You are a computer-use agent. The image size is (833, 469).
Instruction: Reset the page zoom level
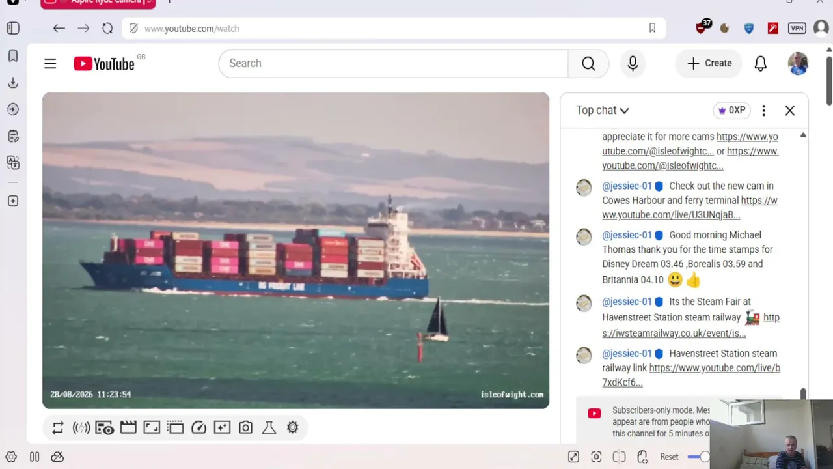(669, 457)
